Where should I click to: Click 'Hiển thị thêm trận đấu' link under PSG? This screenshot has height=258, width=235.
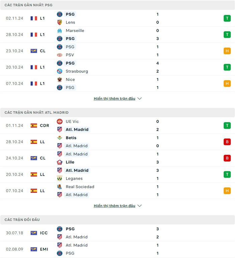[114, 99]
